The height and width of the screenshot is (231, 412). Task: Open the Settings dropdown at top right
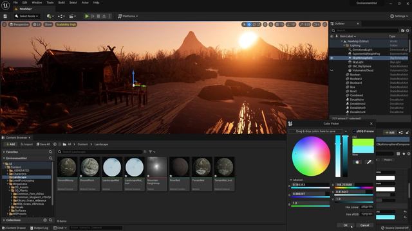click(x=399, y=16)
